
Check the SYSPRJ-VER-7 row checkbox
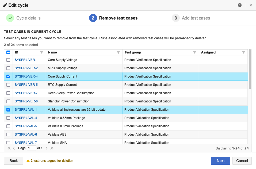[8, 93]
